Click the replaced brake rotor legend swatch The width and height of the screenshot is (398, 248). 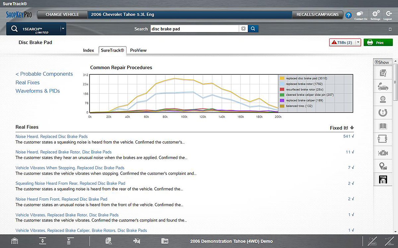(282, 84)
